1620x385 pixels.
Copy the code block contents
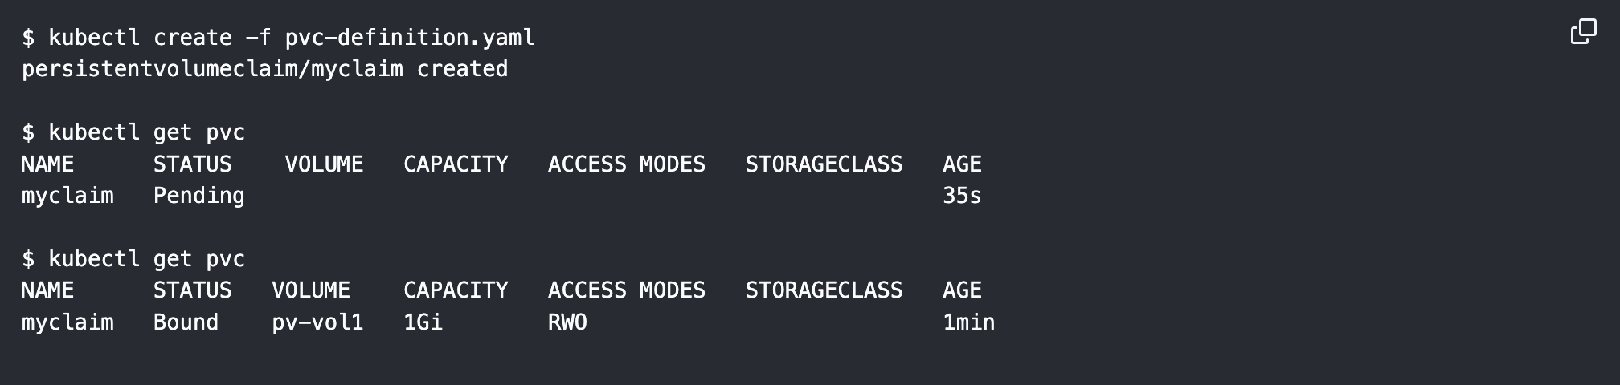coord(1583,31)
